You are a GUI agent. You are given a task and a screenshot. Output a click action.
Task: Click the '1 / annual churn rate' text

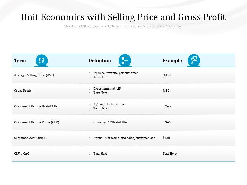(109, 104)
